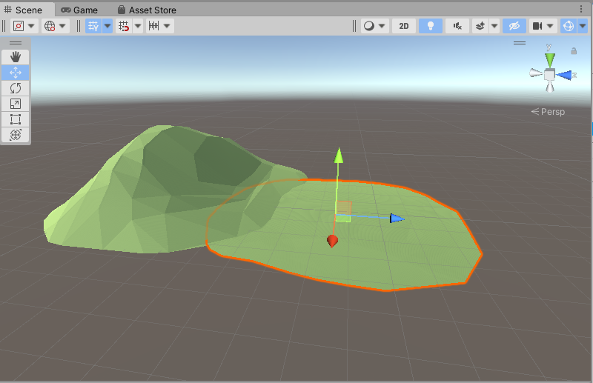This screenshot has height=383, width=593.
Task: Toggle grid snapping
Action: (124, 26)
